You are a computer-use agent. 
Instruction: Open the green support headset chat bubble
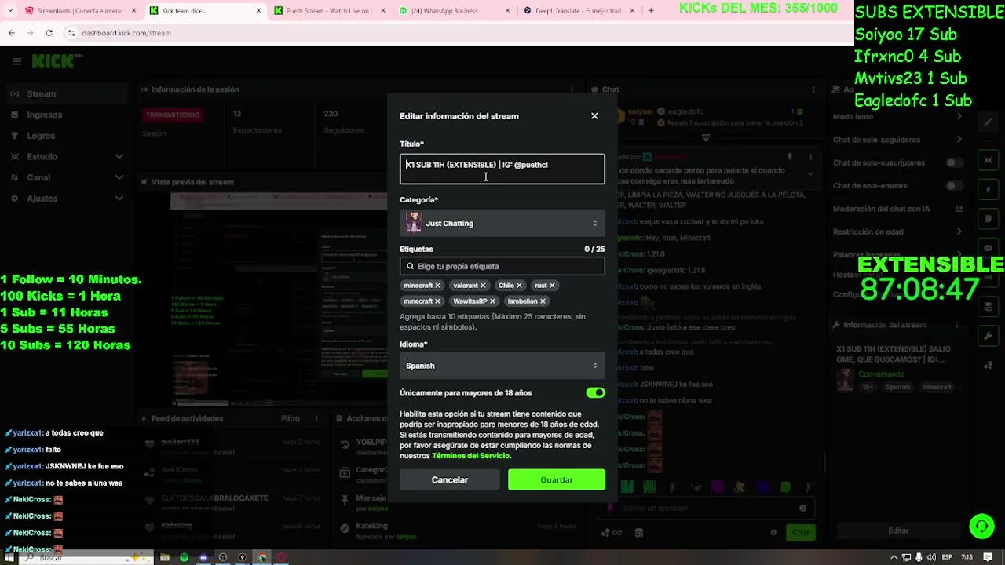(x=981, y=526)
